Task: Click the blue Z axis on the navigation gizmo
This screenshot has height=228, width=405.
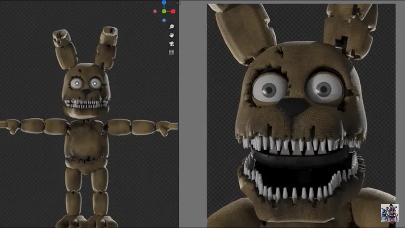Action: point(164,3)
